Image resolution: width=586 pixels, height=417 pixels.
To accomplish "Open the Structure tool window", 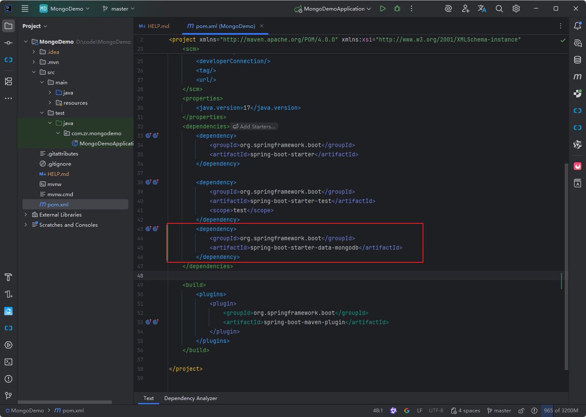I will (8, 81).
